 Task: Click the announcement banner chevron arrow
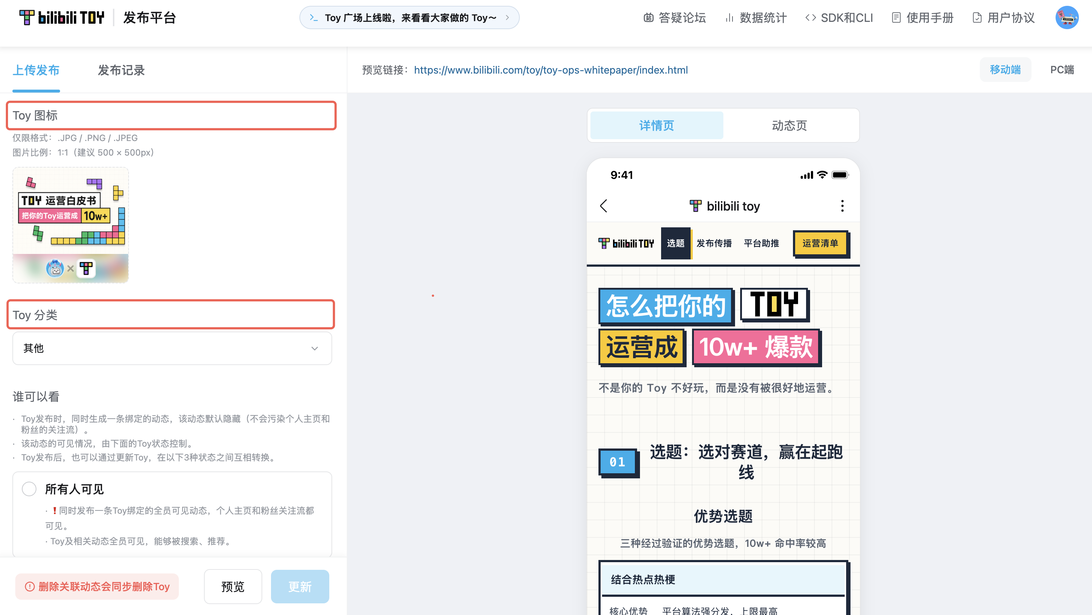click(x=507, y=17)
